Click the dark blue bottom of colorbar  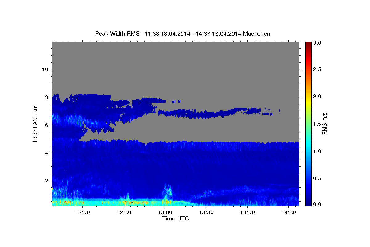click(308, 203)
